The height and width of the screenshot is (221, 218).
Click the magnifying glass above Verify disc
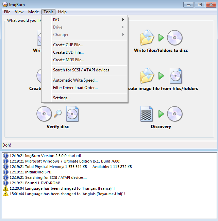[58, 114]
